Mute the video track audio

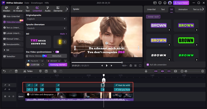tap(13, 97)
